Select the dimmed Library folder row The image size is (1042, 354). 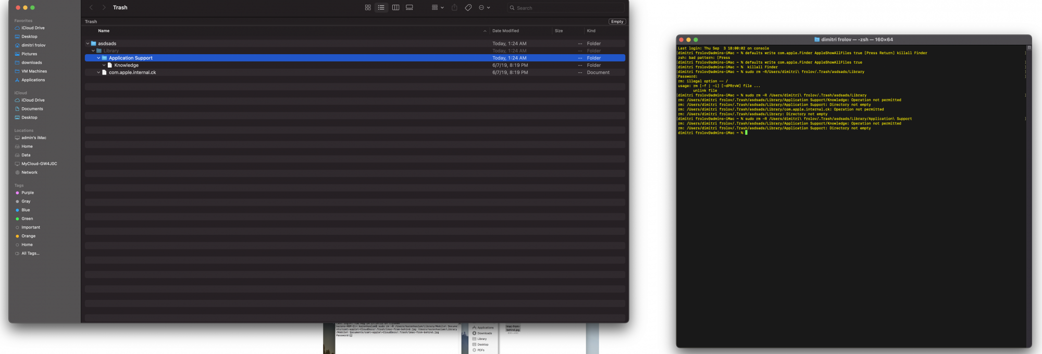[355, 51]
